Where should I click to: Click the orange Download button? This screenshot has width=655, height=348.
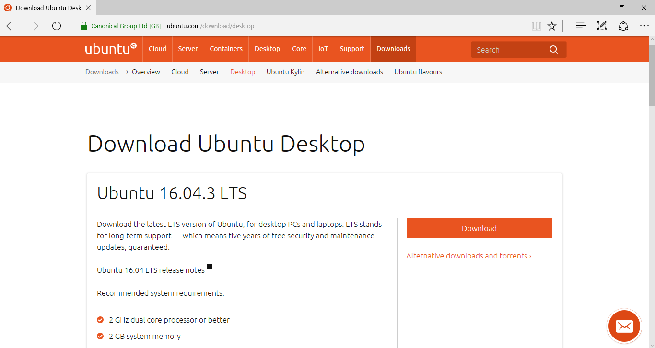480,228
